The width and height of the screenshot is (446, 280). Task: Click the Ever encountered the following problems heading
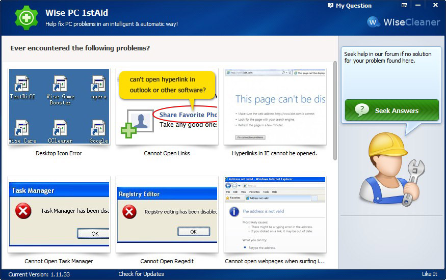[80, 48]
